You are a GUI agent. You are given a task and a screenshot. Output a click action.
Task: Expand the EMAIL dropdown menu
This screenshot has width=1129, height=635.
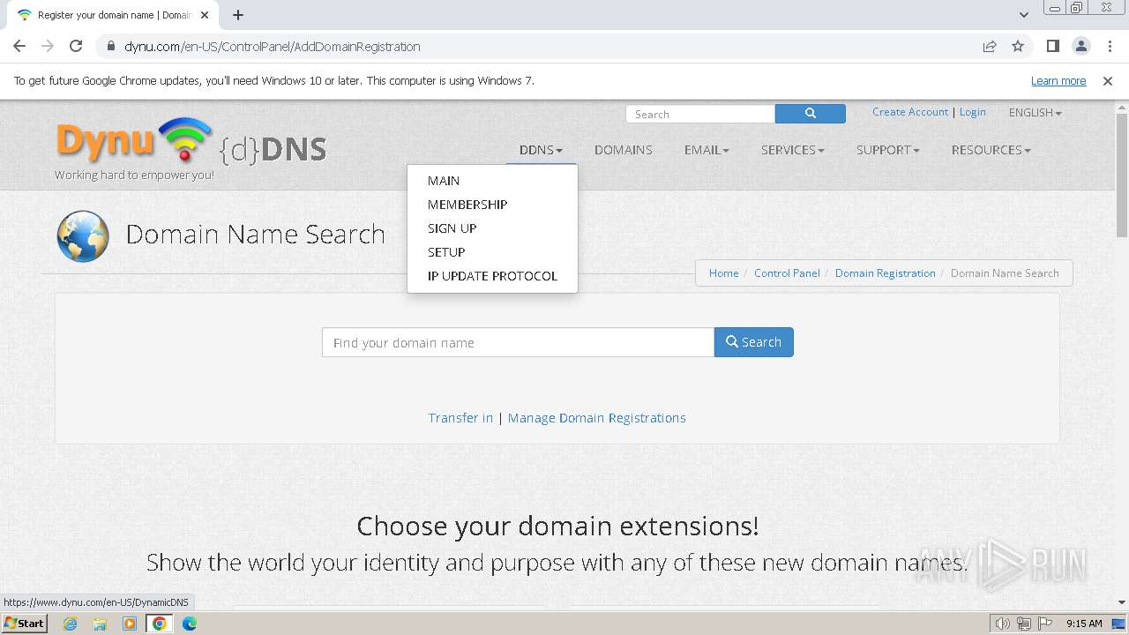point(707,150)
